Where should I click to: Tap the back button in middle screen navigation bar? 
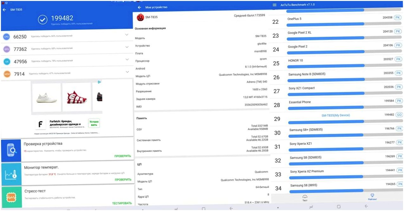pyautogui.click(x=231, y=208)
